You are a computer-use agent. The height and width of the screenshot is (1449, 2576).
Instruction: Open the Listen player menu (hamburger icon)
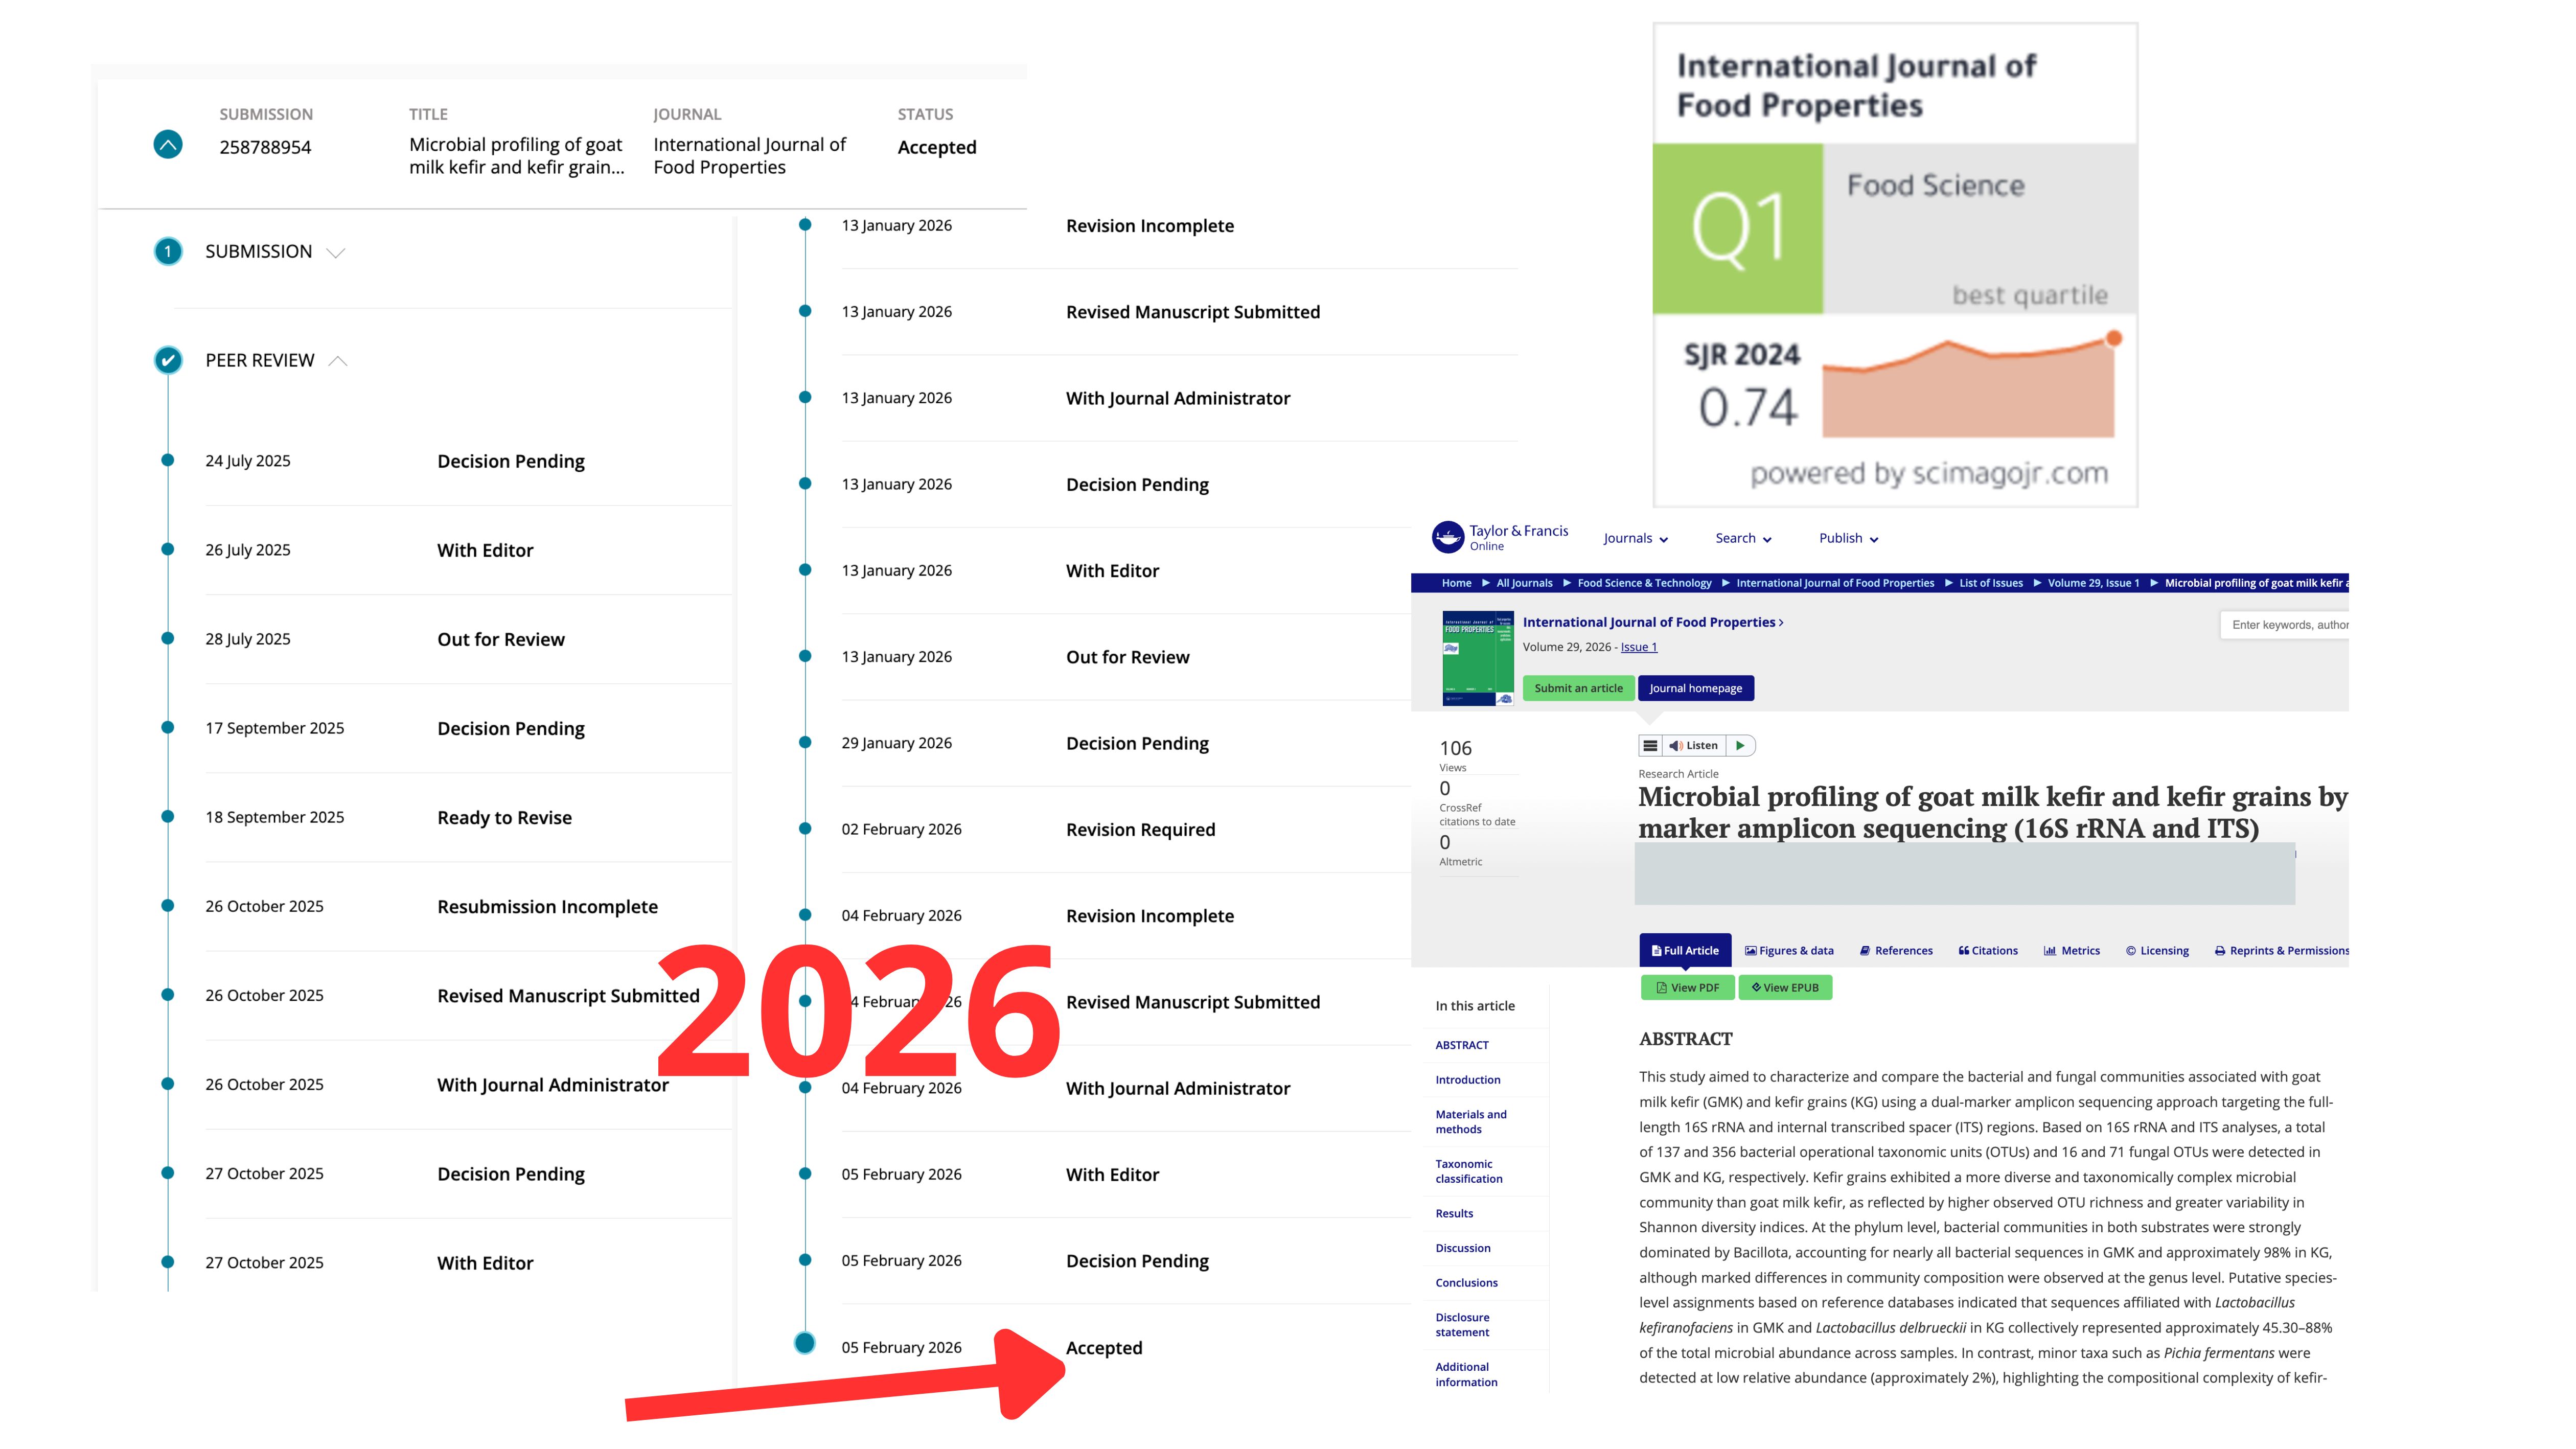pos(1650,745)
